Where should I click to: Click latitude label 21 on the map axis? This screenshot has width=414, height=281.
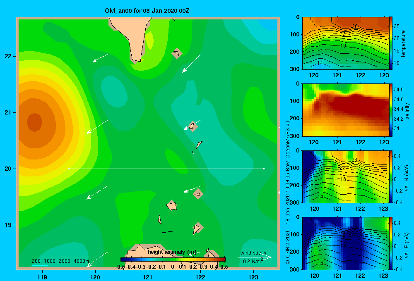(8, 112)
